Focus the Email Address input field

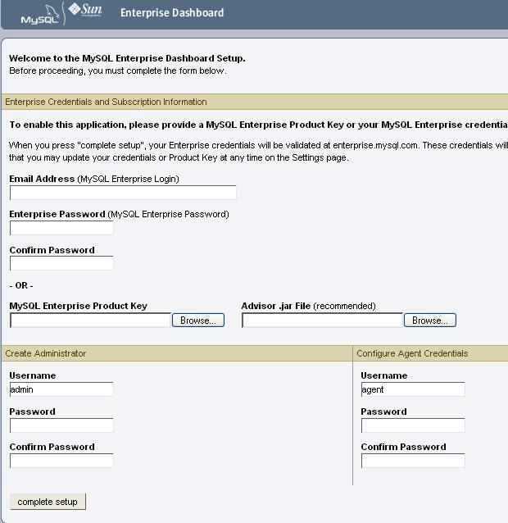pyautogui.click(x=123, y=193)
